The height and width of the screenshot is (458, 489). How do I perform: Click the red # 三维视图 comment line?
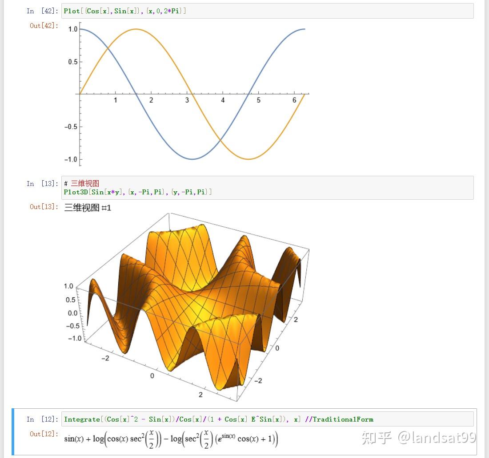pyautogui.click(x=81, y=183)
